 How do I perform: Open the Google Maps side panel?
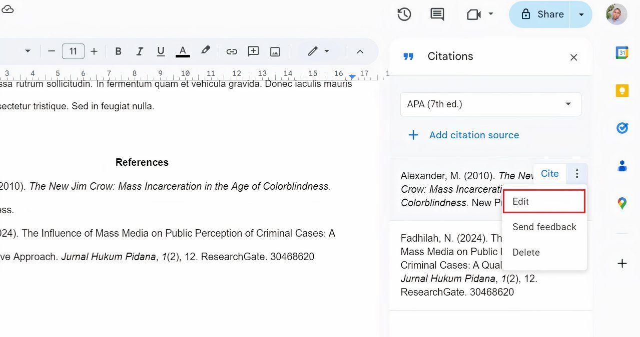621,203
